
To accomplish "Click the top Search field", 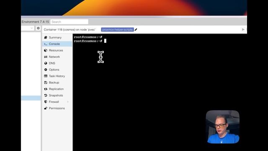I will tap(69, 22).
